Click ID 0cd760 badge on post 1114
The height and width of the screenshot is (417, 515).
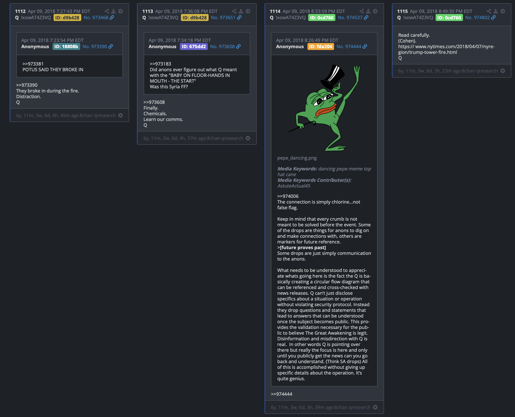[322, 18]
